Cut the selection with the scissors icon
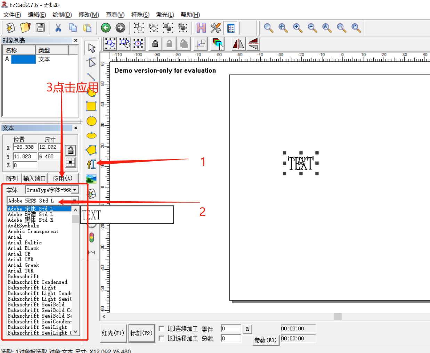The image size is (430, 353). tap(58, 28)
